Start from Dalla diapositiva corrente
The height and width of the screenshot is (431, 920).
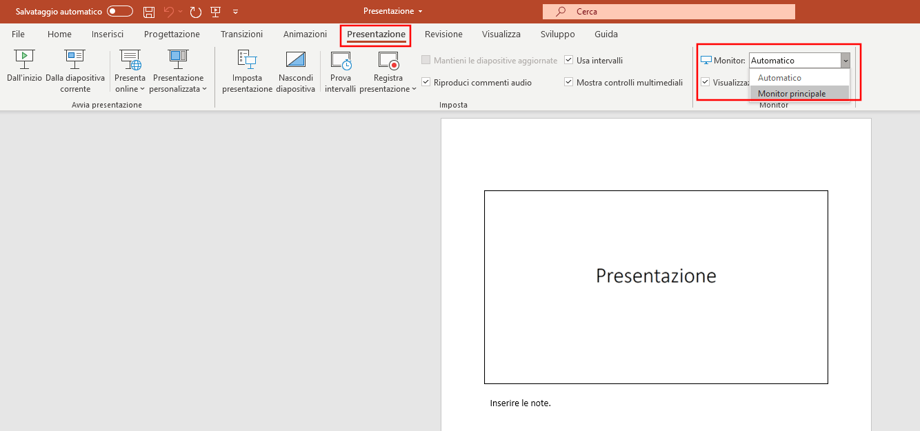pos(75,72)
